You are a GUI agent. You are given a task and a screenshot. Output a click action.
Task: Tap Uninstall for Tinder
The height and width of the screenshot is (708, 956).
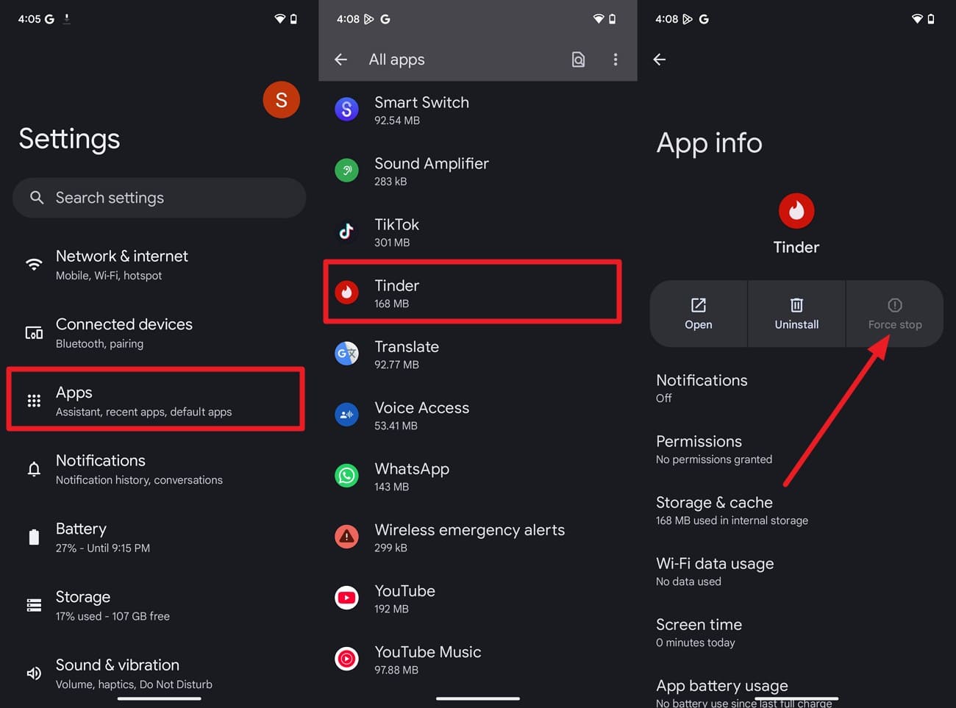point(796,314)
